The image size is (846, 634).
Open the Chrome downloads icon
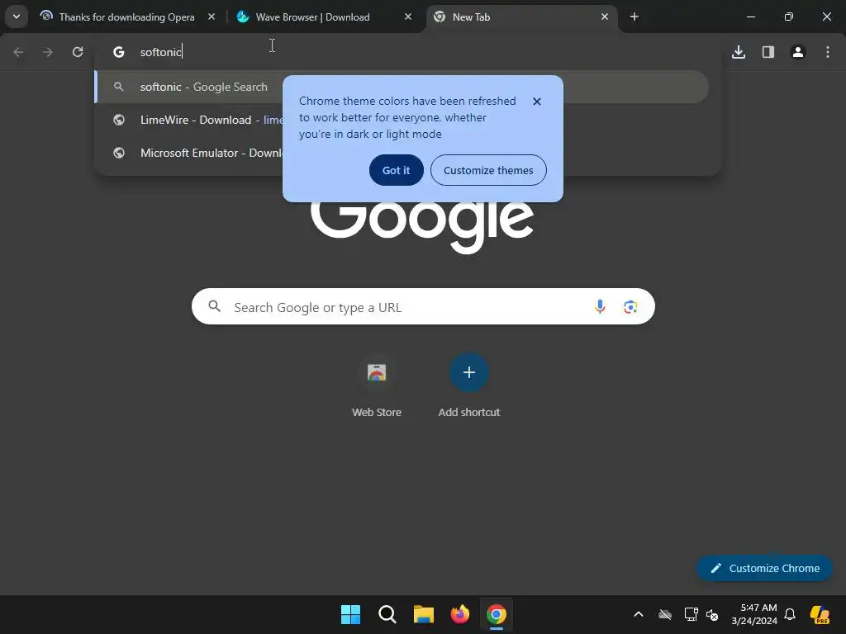[x=739, y=52]
